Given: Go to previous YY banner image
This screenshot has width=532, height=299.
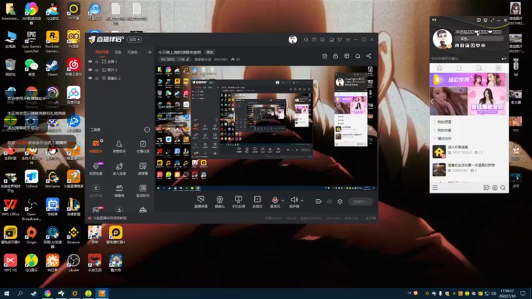Looking at the screenshot, I should click(433, 101).
